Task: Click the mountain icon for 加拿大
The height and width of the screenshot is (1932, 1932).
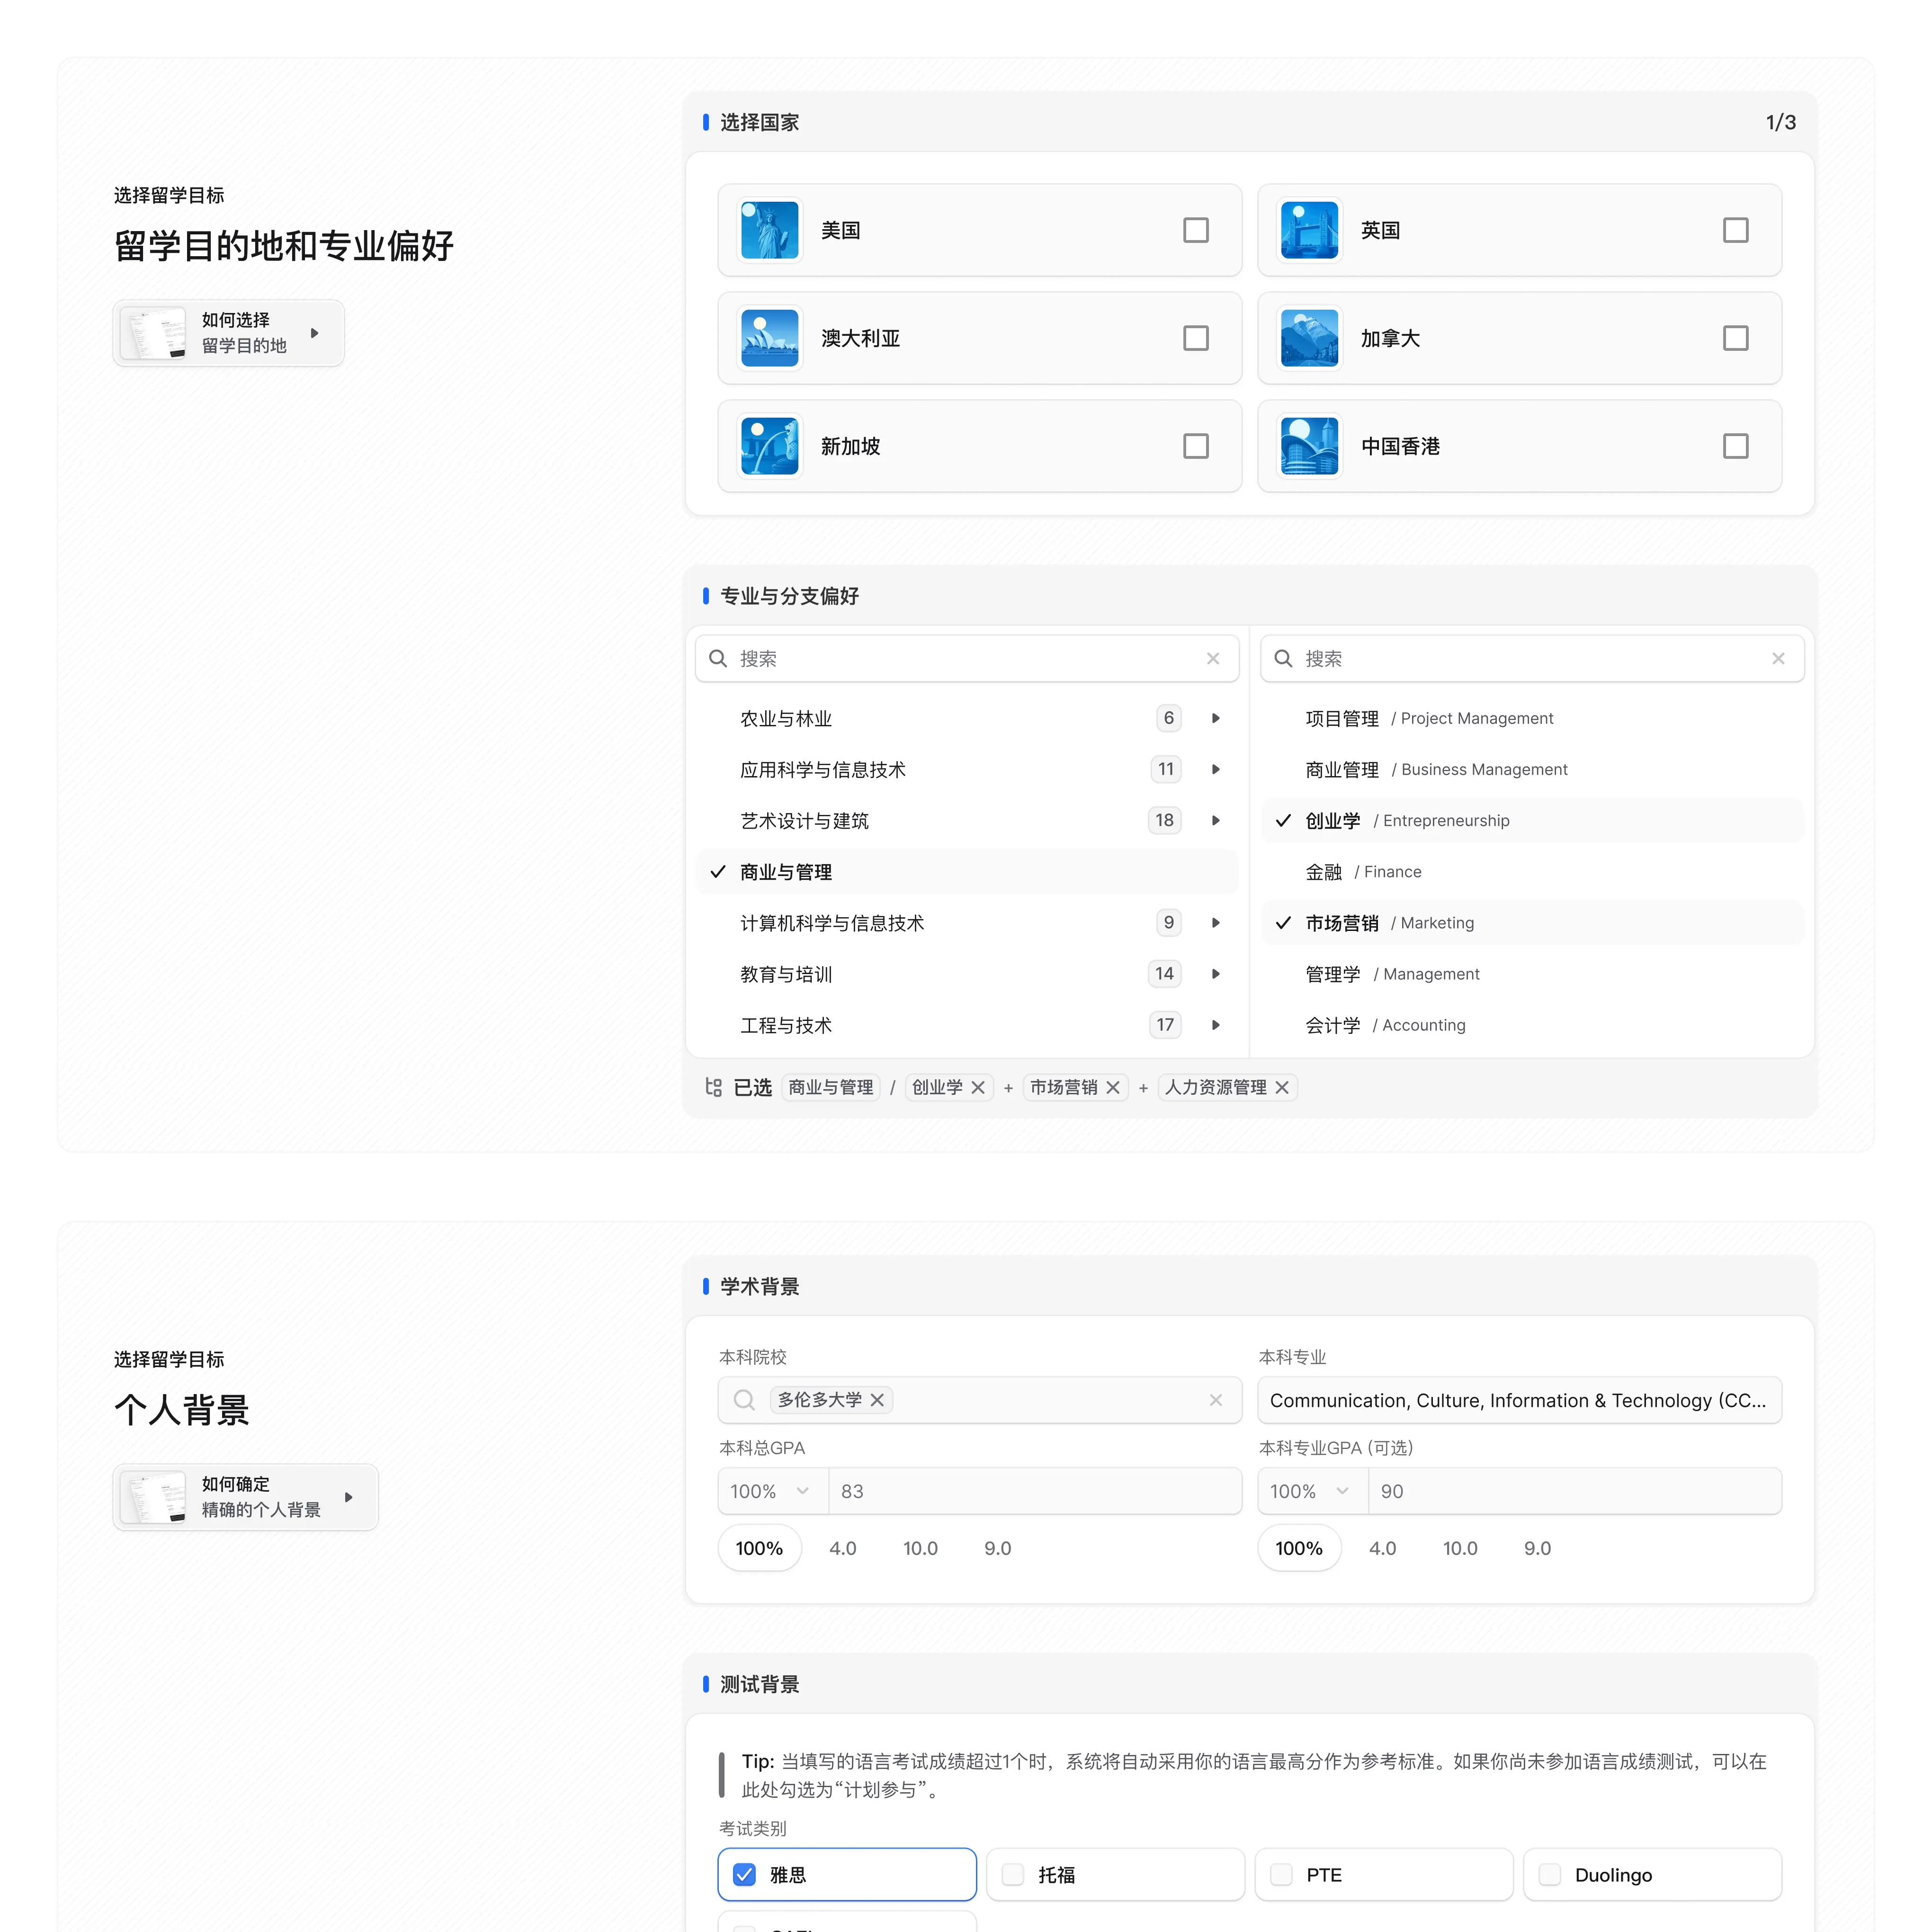Action: click(x=1309, y=338)
